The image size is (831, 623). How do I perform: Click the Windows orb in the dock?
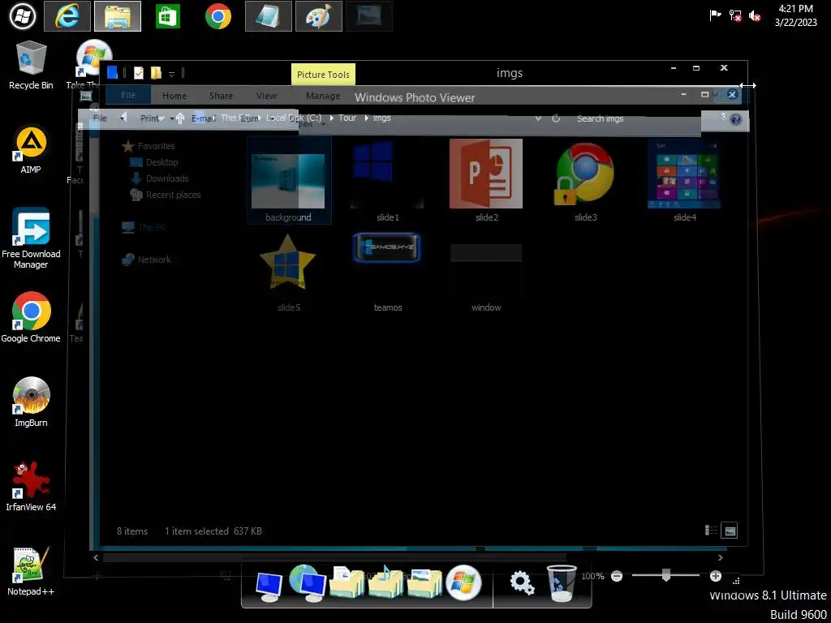click(x=463, y=583)
